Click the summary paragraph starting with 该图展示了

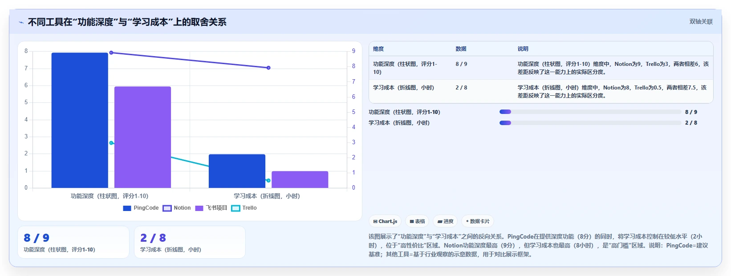[538, 245]
